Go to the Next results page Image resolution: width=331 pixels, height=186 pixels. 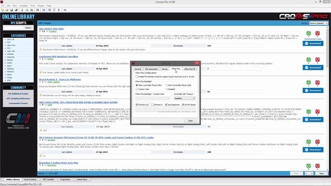321,174
